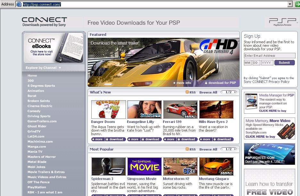
Task: Open the What's New RSS feed icon
Action: pos(187,92)
